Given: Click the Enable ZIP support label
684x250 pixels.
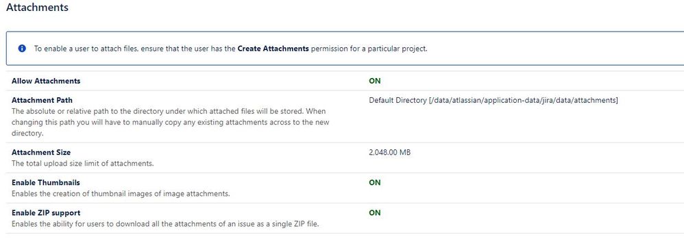Looking at the screenshot, I should point(46,213).
